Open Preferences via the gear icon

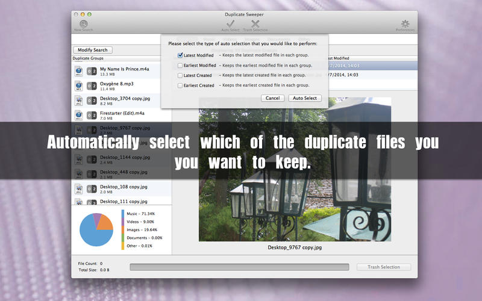click(405, 24)
